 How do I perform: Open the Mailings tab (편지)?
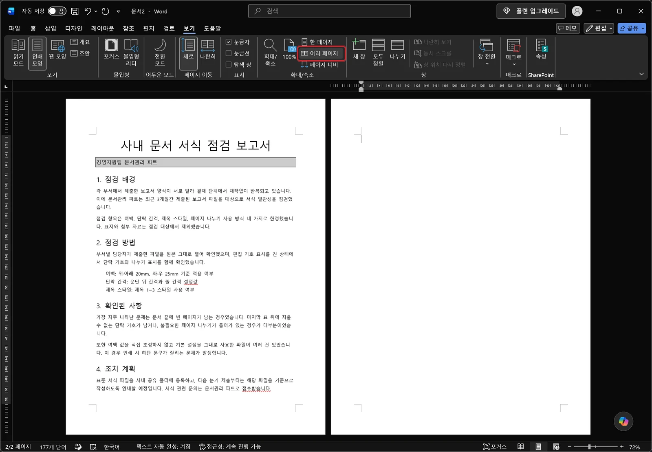149,28
